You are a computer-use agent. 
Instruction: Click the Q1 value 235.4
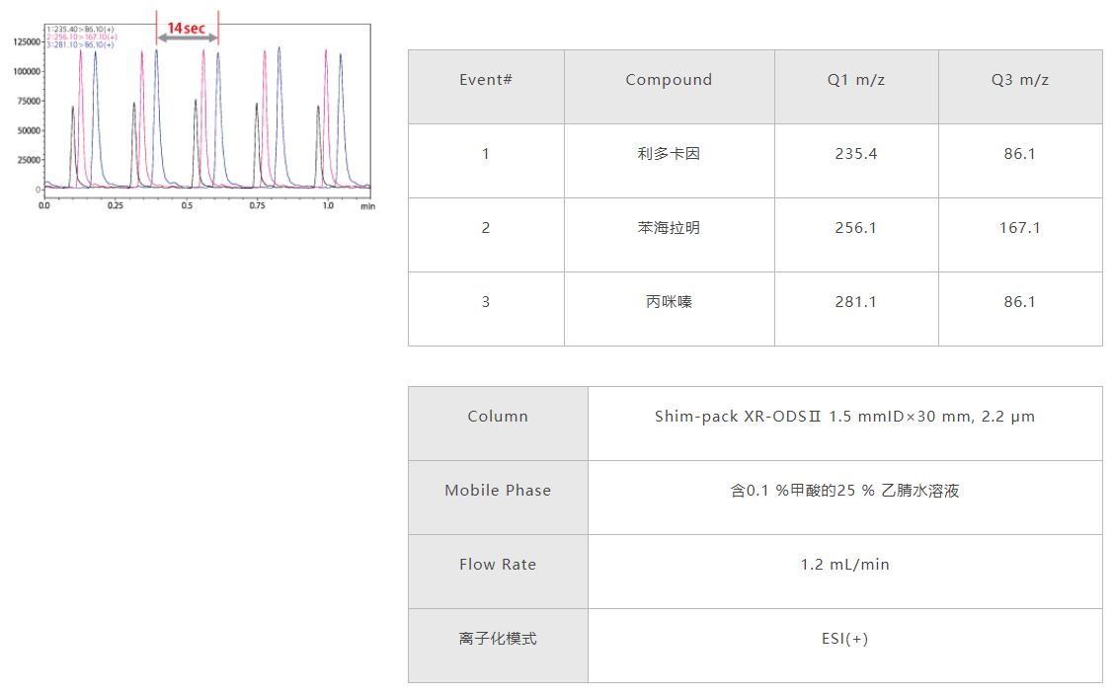856,154
